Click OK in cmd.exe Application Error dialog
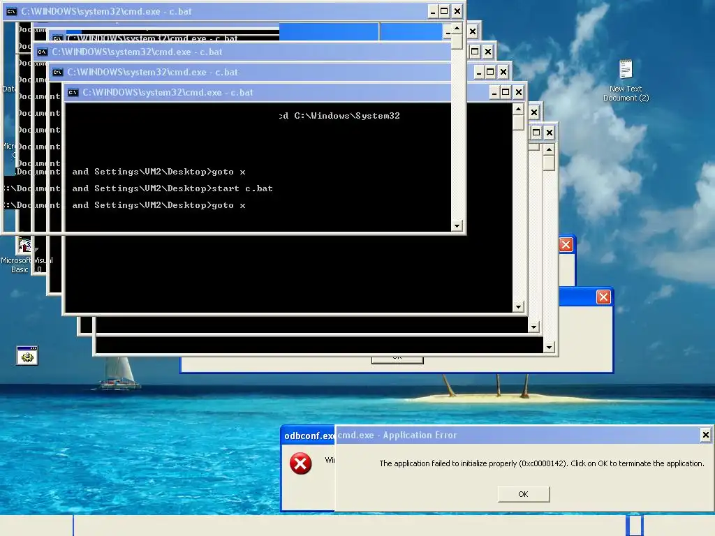The image size is (715, 536). (524, 494)
